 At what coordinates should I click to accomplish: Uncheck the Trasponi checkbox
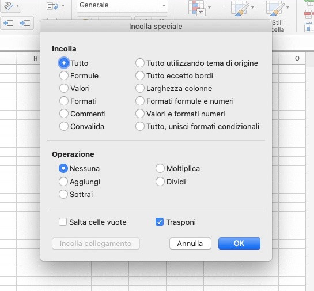click(160, 222)
